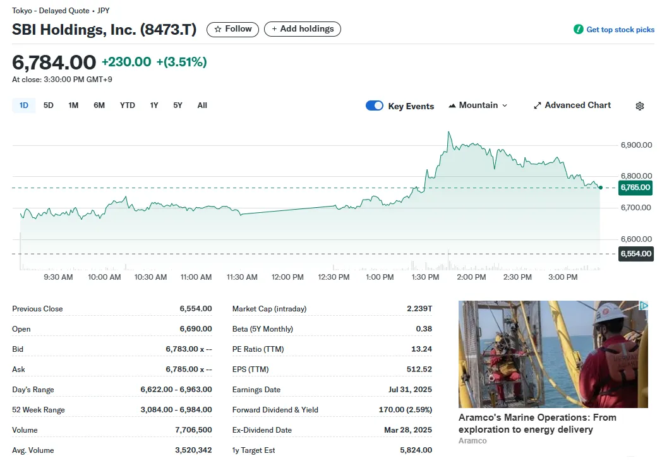Show the 6M chart range
Viewport: 662px width, 463px height.
[x=99, y=105]
